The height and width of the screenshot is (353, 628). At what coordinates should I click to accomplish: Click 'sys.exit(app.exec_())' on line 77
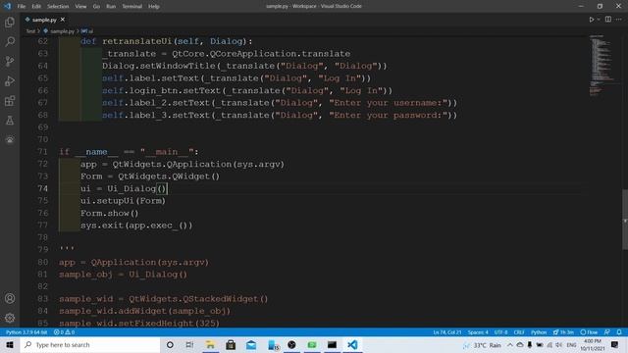136,226
